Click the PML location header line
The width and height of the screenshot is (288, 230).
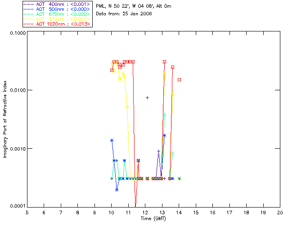134,6
